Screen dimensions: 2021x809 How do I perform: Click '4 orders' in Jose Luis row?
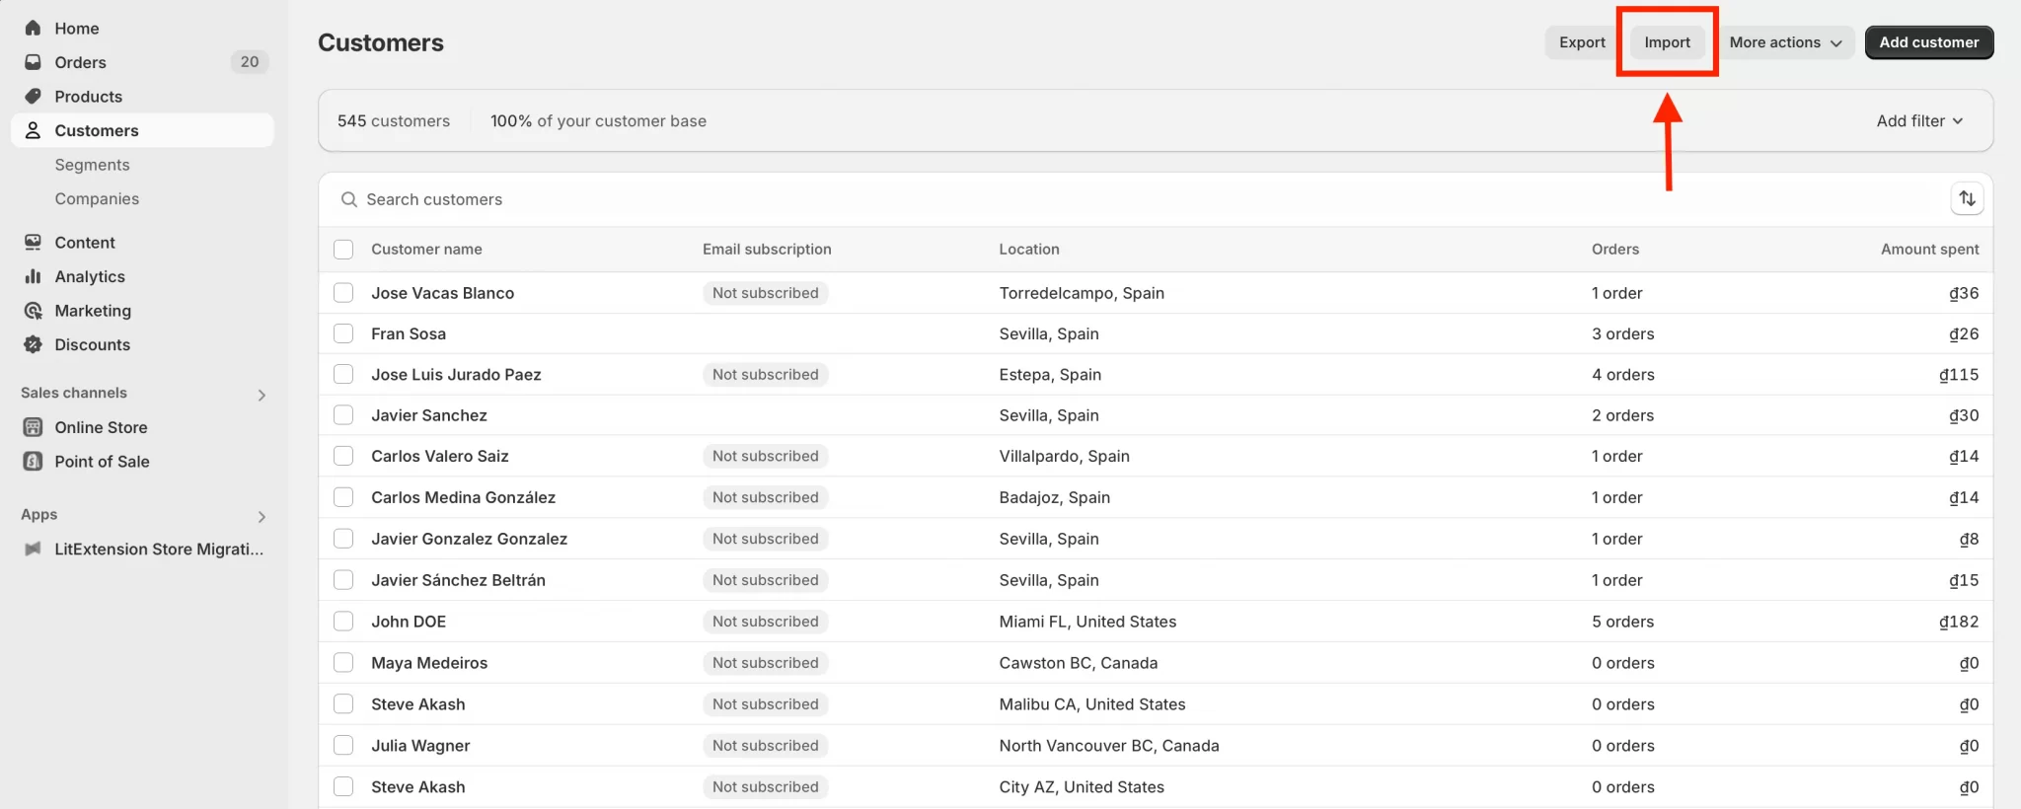pyautogui.click(x=1622, y=374)
